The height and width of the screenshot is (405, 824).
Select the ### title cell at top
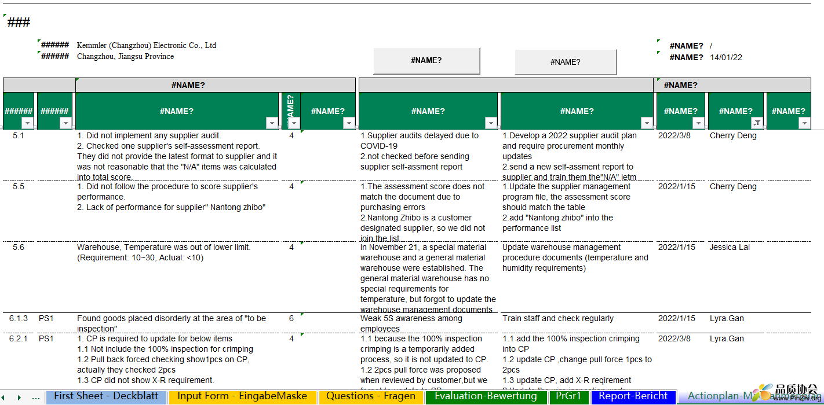[19, 23]
